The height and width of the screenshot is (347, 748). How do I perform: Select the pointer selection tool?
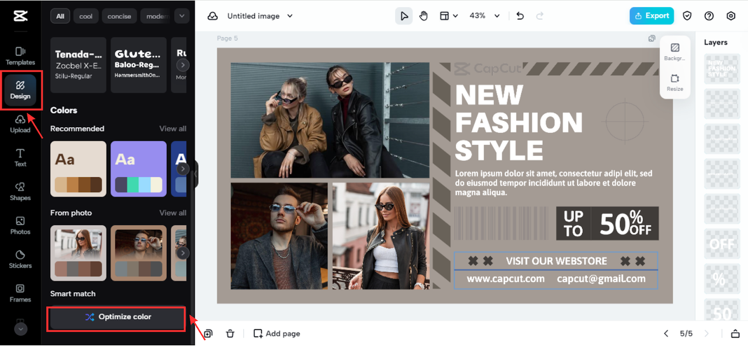pyautogui.click(x=403, y=16)
